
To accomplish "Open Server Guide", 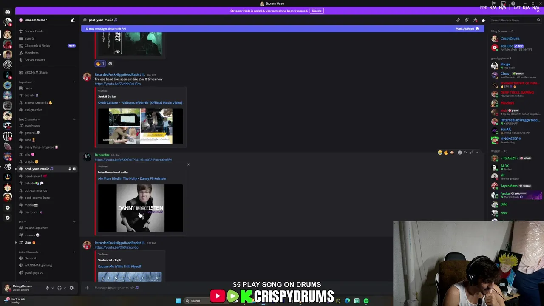I will coord(34,31).
